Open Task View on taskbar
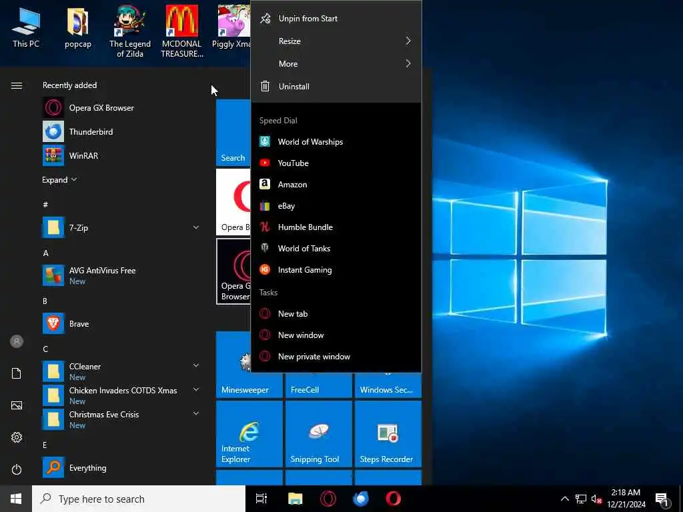The height and width of the screenshot is (512, 683). click(x=261, y=499)
